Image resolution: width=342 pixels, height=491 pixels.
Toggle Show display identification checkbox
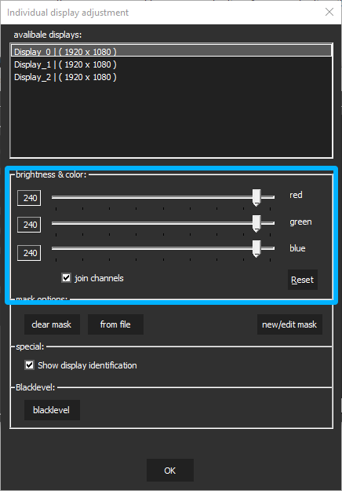point(29,365)
